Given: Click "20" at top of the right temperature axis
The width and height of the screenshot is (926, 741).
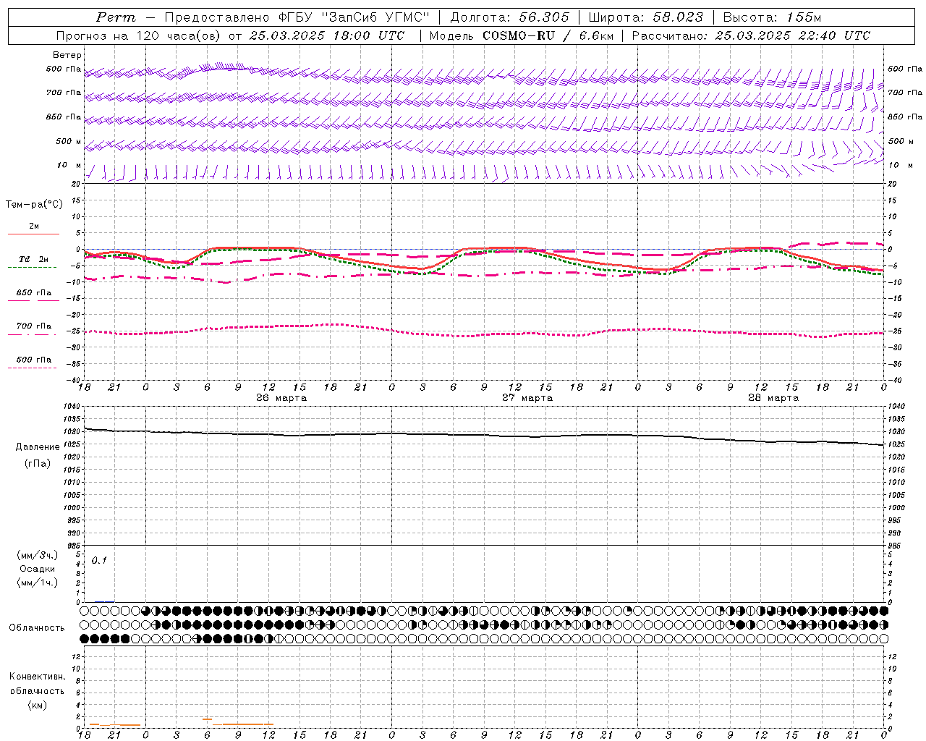Looking at the screenshot, I should click(892, 184).
